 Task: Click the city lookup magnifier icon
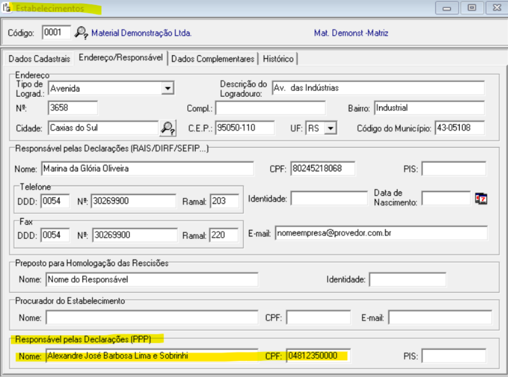[x=167, y=128]
